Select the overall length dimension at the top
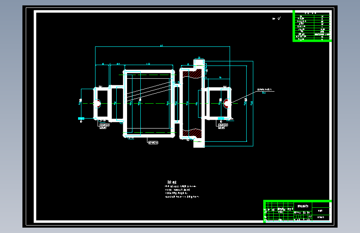The height and width of the screenshot is (233, 360). click(x=162, y=46)
